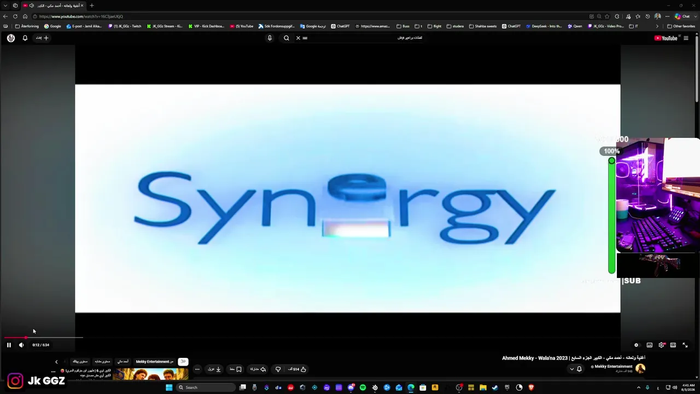This screenshot has width=700, height=394.
Task: Start YouTube voice search with microphone
Action: pos(270,38)
